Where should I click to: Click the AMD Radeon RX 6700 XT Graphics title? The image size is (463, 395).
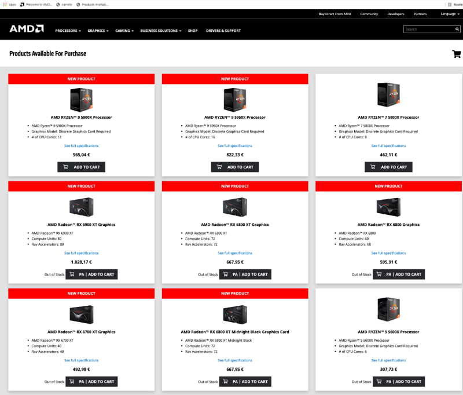tap(81, 332)
